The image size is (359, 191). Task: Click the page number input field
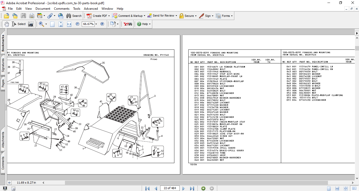tap(170, 188)
